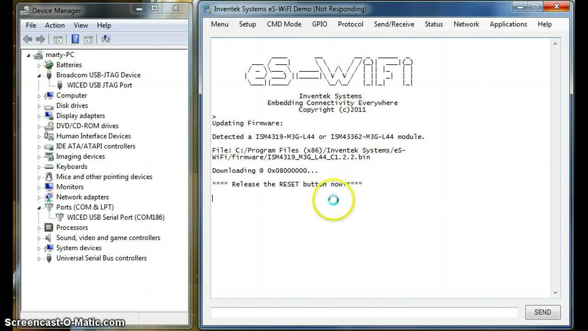Expand the IDE ATA/ATAPI controllers node
Screen dimensions: 588x331
click(x=39, y=146)
